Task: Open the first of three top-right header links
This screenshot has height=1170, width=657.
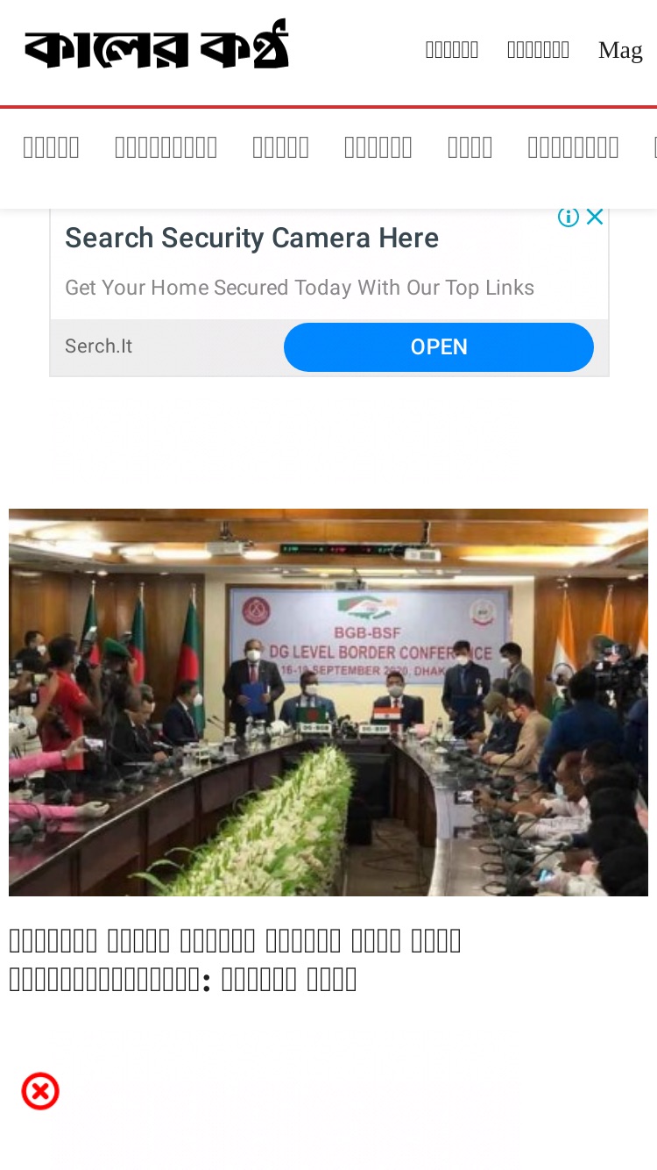Action: pyautogui.click(x=452, y=50)
